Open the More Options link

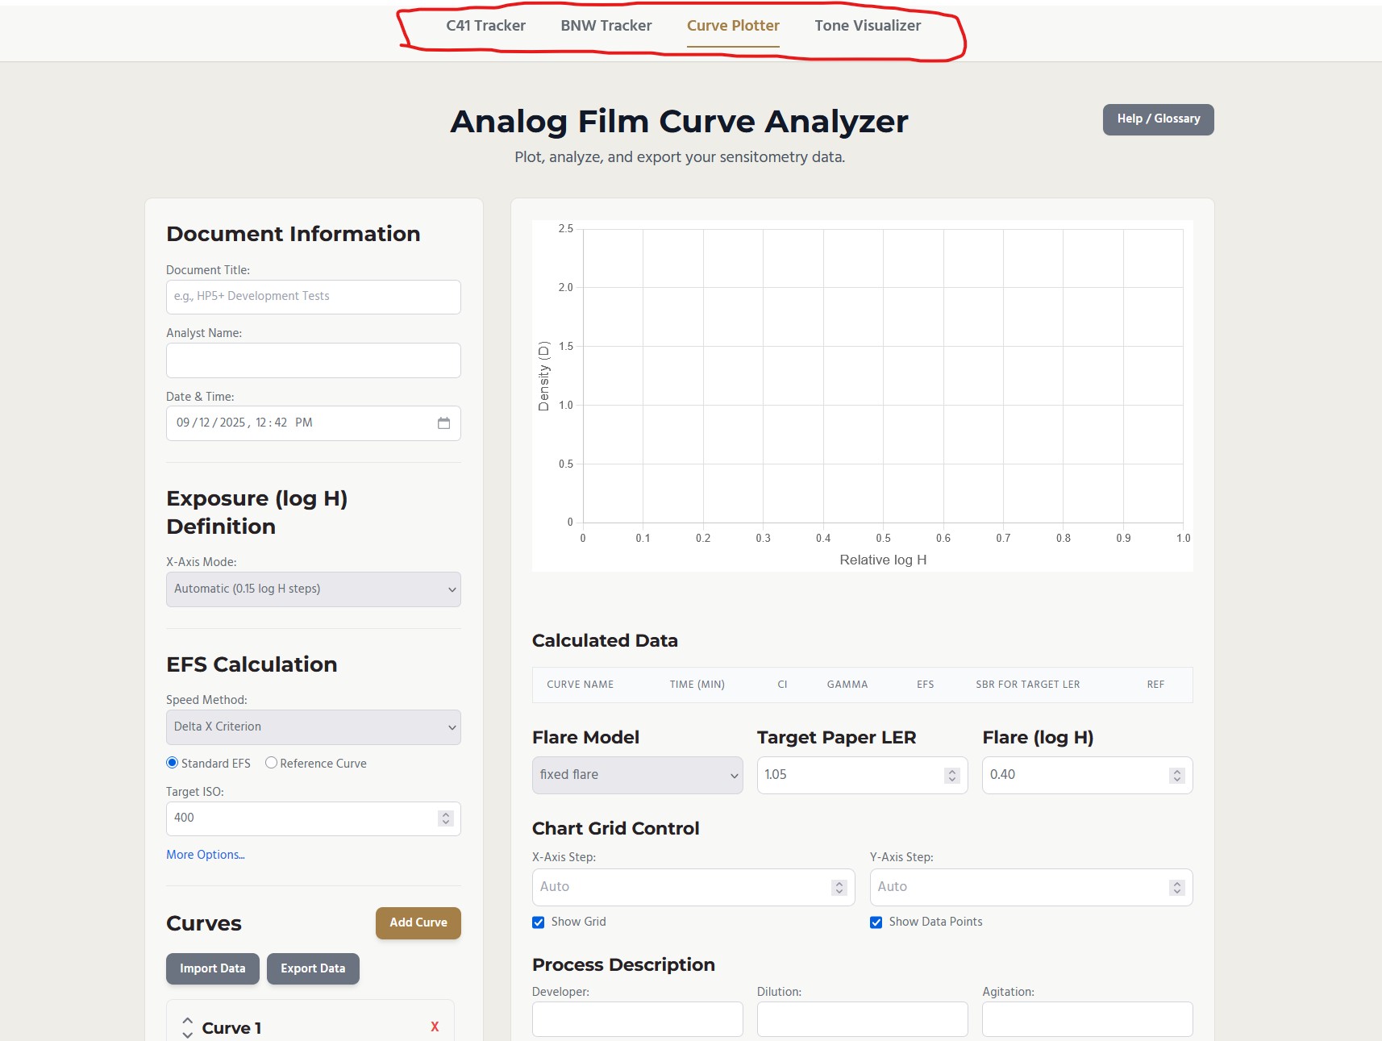point(206,855)
